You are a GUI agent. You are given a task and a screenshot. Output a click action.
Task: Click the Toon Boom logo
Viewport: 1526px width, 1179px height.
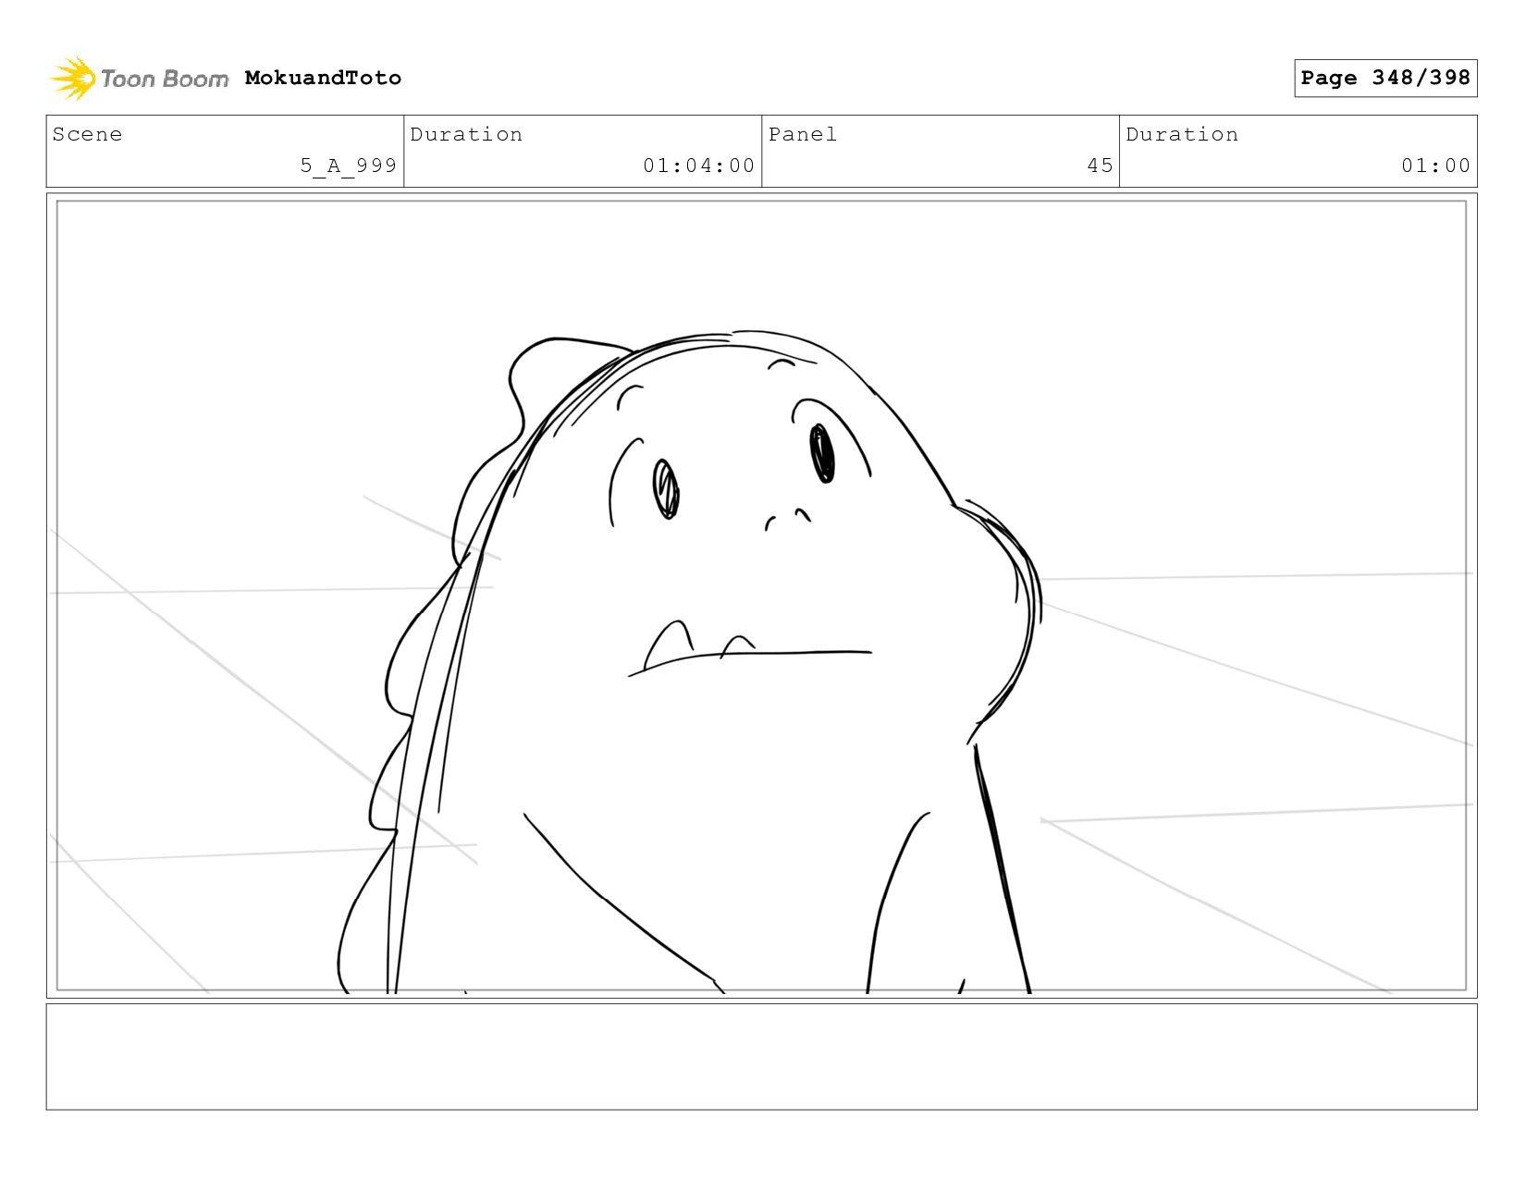[x=139, y=79]
